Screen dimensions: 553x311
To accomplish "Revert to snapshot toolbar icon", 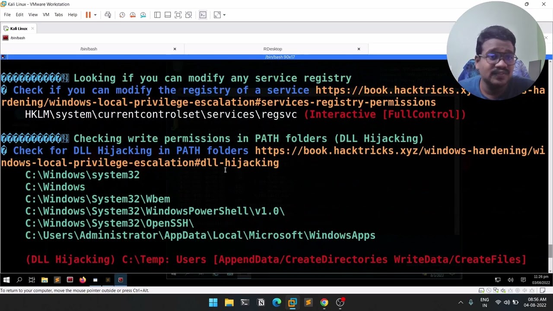I will coord(133,15).
